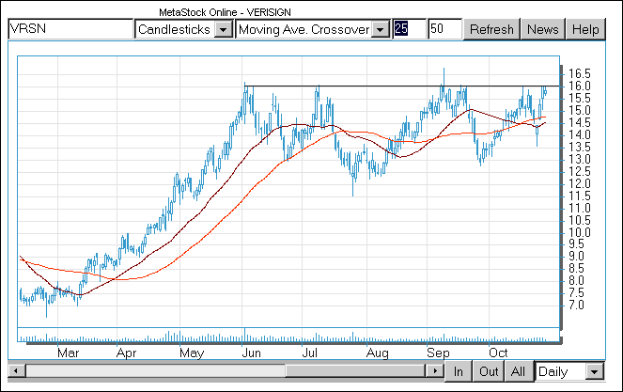The width and height of the screenshot is (623, 392).
Task: Open the Daily periodicity dropdown
Action: pyautogui.click(x=569, y=371)
